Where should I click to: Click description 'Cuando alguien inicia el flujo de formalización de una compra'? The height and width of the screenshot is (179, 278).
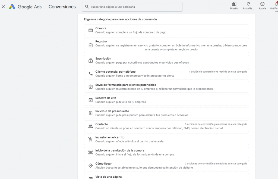pos(135,155)
